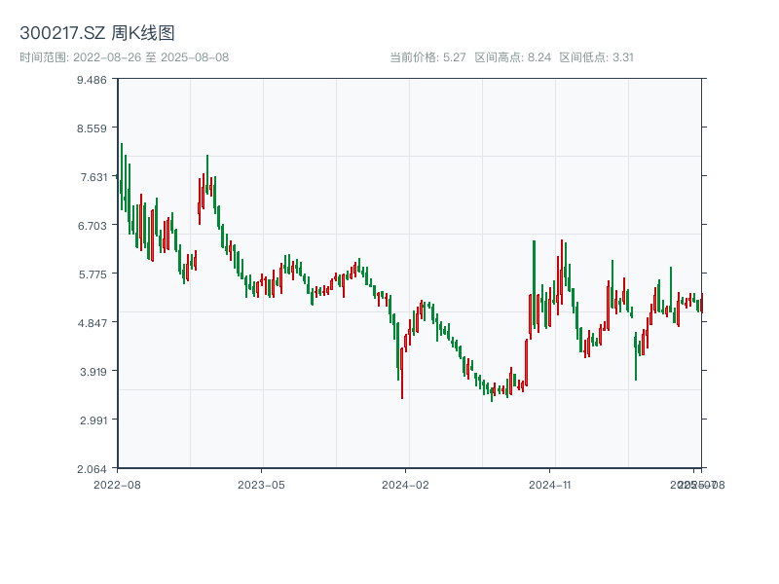Click the long red candlestick just before 2024-02

[x=402, y=373]
